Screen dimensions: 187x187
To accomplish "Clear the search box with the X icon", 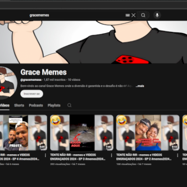I will click(x=133, y=15).
